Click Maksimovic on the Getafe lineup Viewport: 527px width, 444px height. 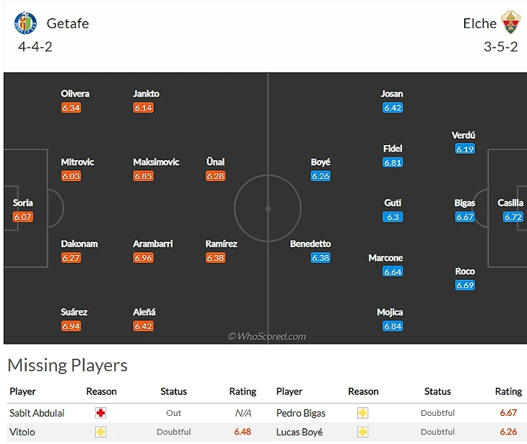[156, 162]
